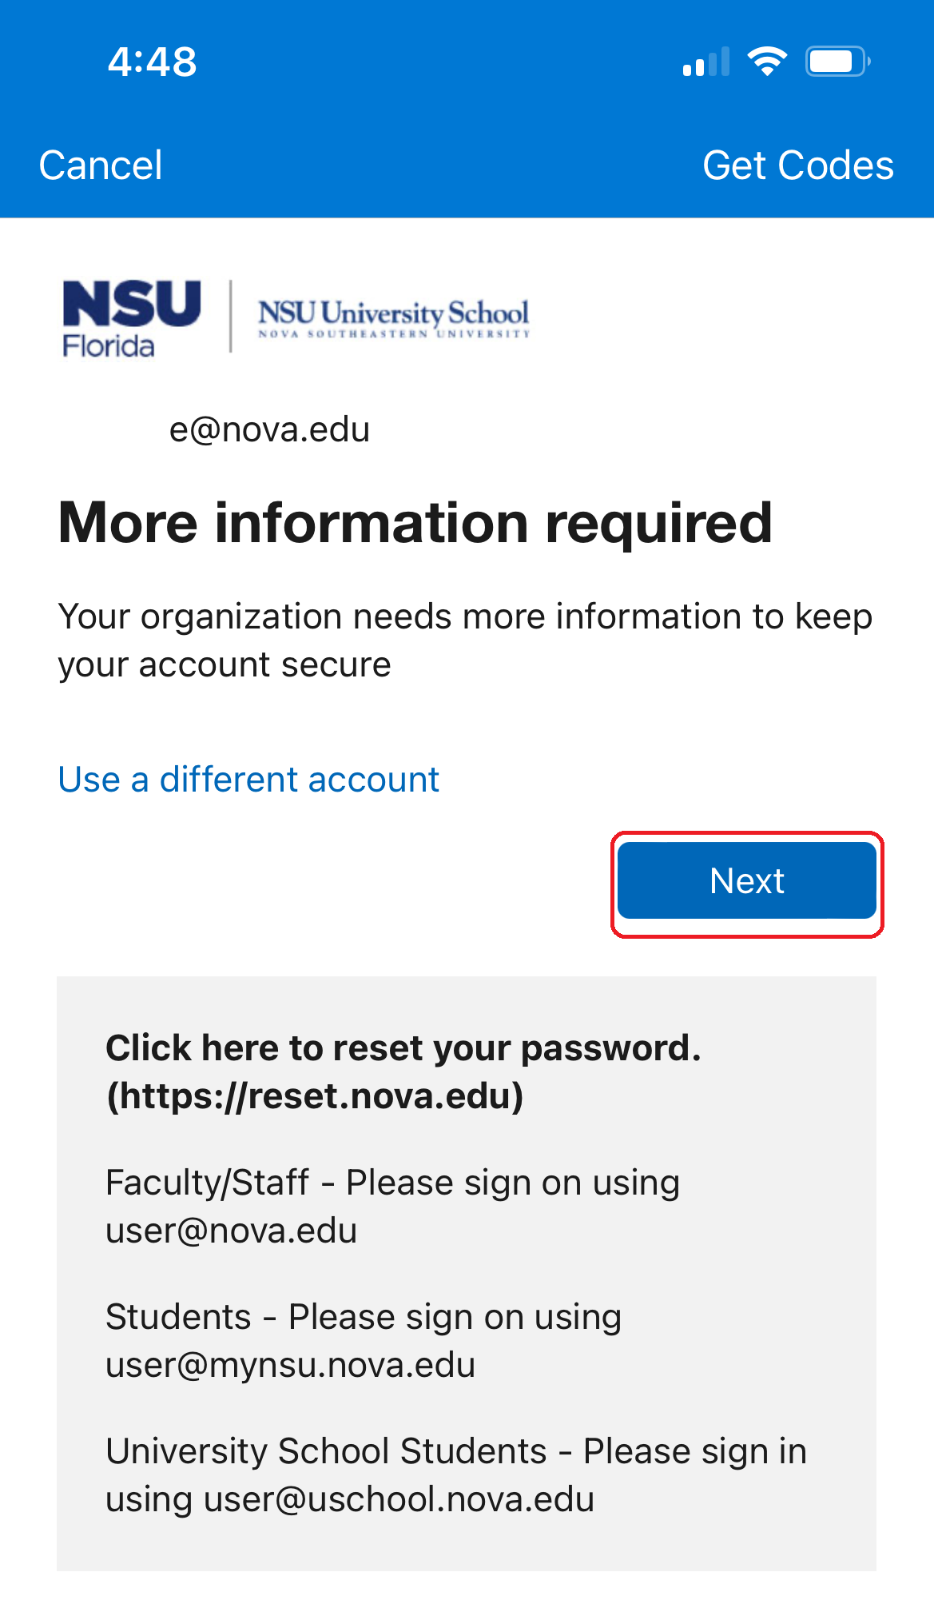This screenshot has width=934, height=1620.
Task: Tap the https://reset.nova.edu address text
Action: point(316,1095)
